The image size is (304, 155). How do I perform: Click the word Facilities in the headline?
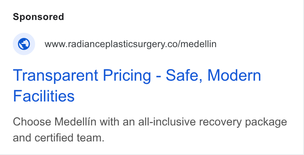point(43,96)
